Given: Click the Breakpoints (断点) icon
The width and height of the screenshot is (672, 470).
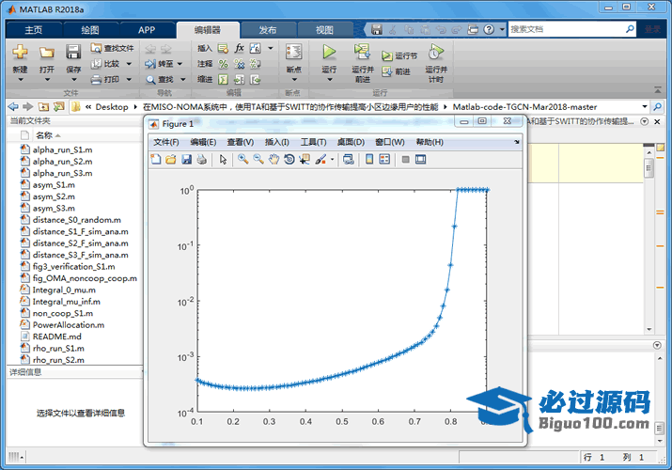Looking at the screenshot, I should (294, 52).
